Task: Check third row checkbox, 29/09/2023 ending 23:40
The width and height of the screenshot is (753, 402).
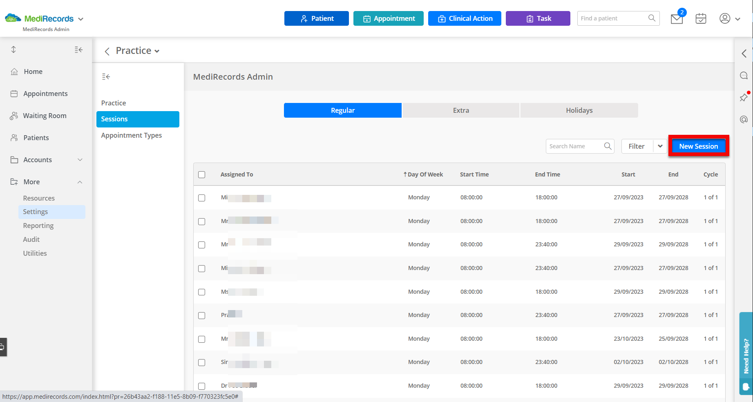Action: coord(201,245)
